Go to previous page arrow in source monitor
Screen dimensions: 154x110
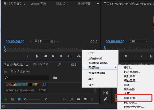[x=31, y=41]
